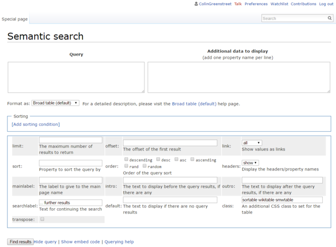Open the Watchlist link

coord(279,4)
